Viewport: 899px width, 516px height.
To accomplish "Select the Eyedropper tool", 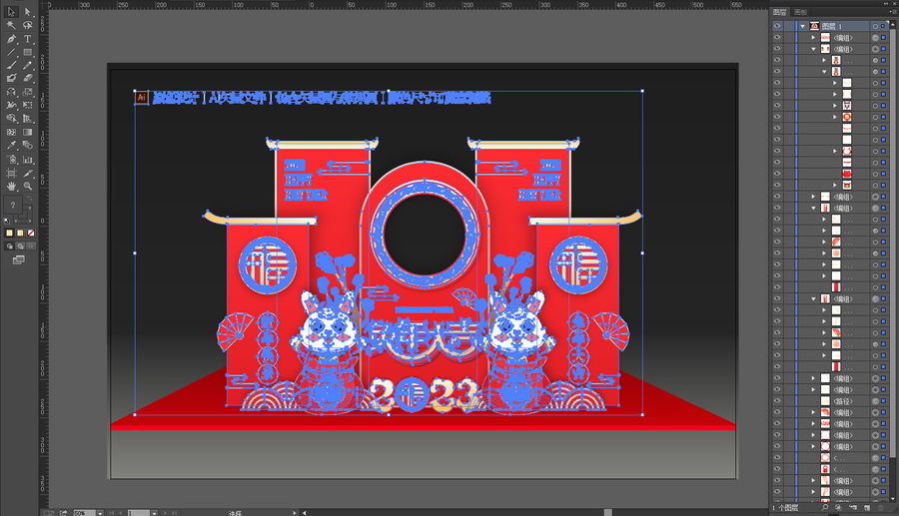I will pyautogui.click(x=11, y=145).
